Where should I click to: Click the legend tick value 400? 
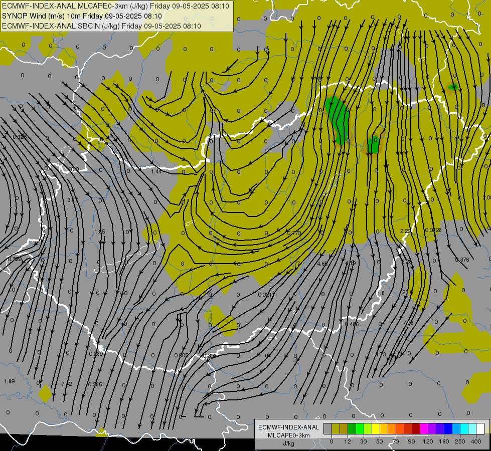(x=476, y=441)
